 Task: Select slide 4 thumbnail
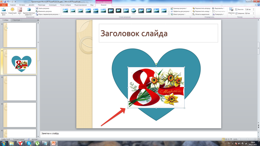pyautogui.click(x=20, y=115)
